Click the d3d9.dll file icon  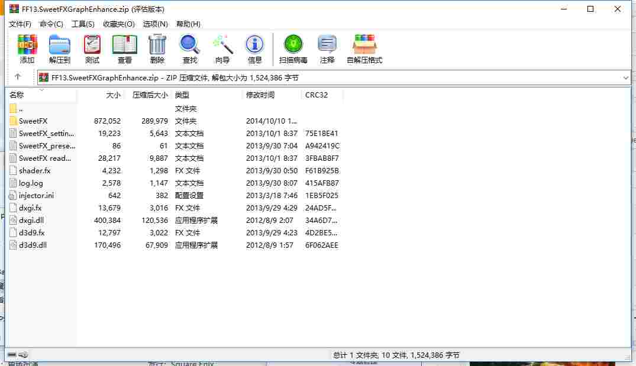pos(13,245)
